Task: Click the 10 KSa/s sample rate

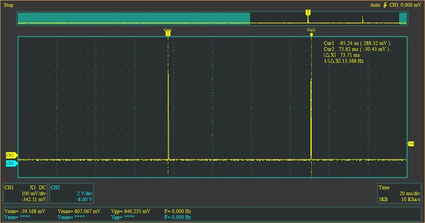Action: coord(410,199)
